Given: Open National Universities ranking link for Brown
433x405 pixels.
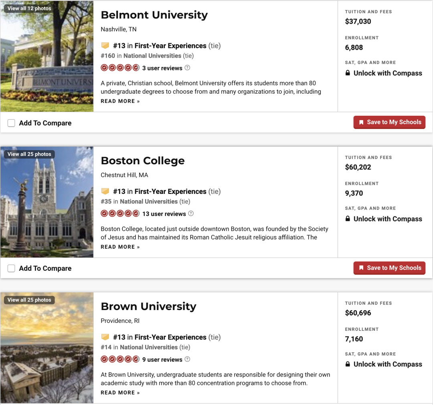Looking at the screenshot, I should point(149,347).
